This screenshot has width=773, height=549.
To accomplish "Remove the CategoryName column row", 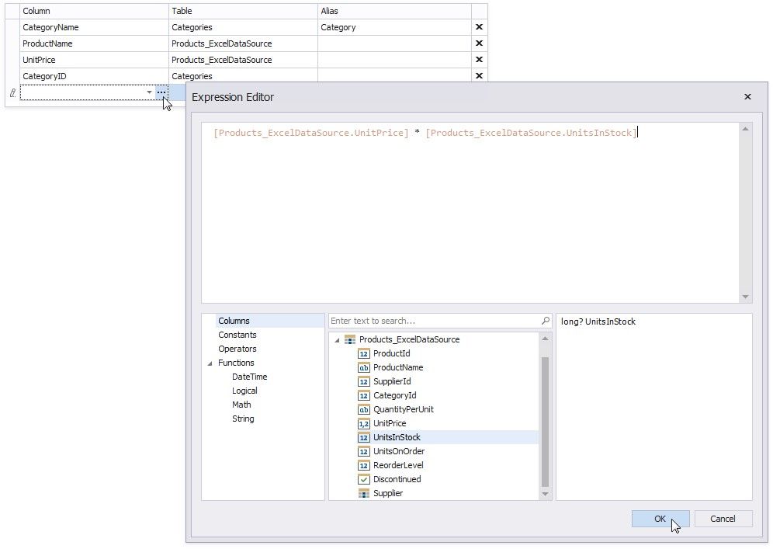I will tap(479, 27).
